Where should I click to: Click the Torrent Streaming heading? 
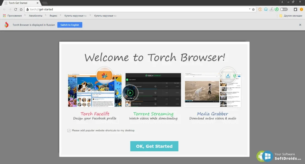(x=153, y=114)
